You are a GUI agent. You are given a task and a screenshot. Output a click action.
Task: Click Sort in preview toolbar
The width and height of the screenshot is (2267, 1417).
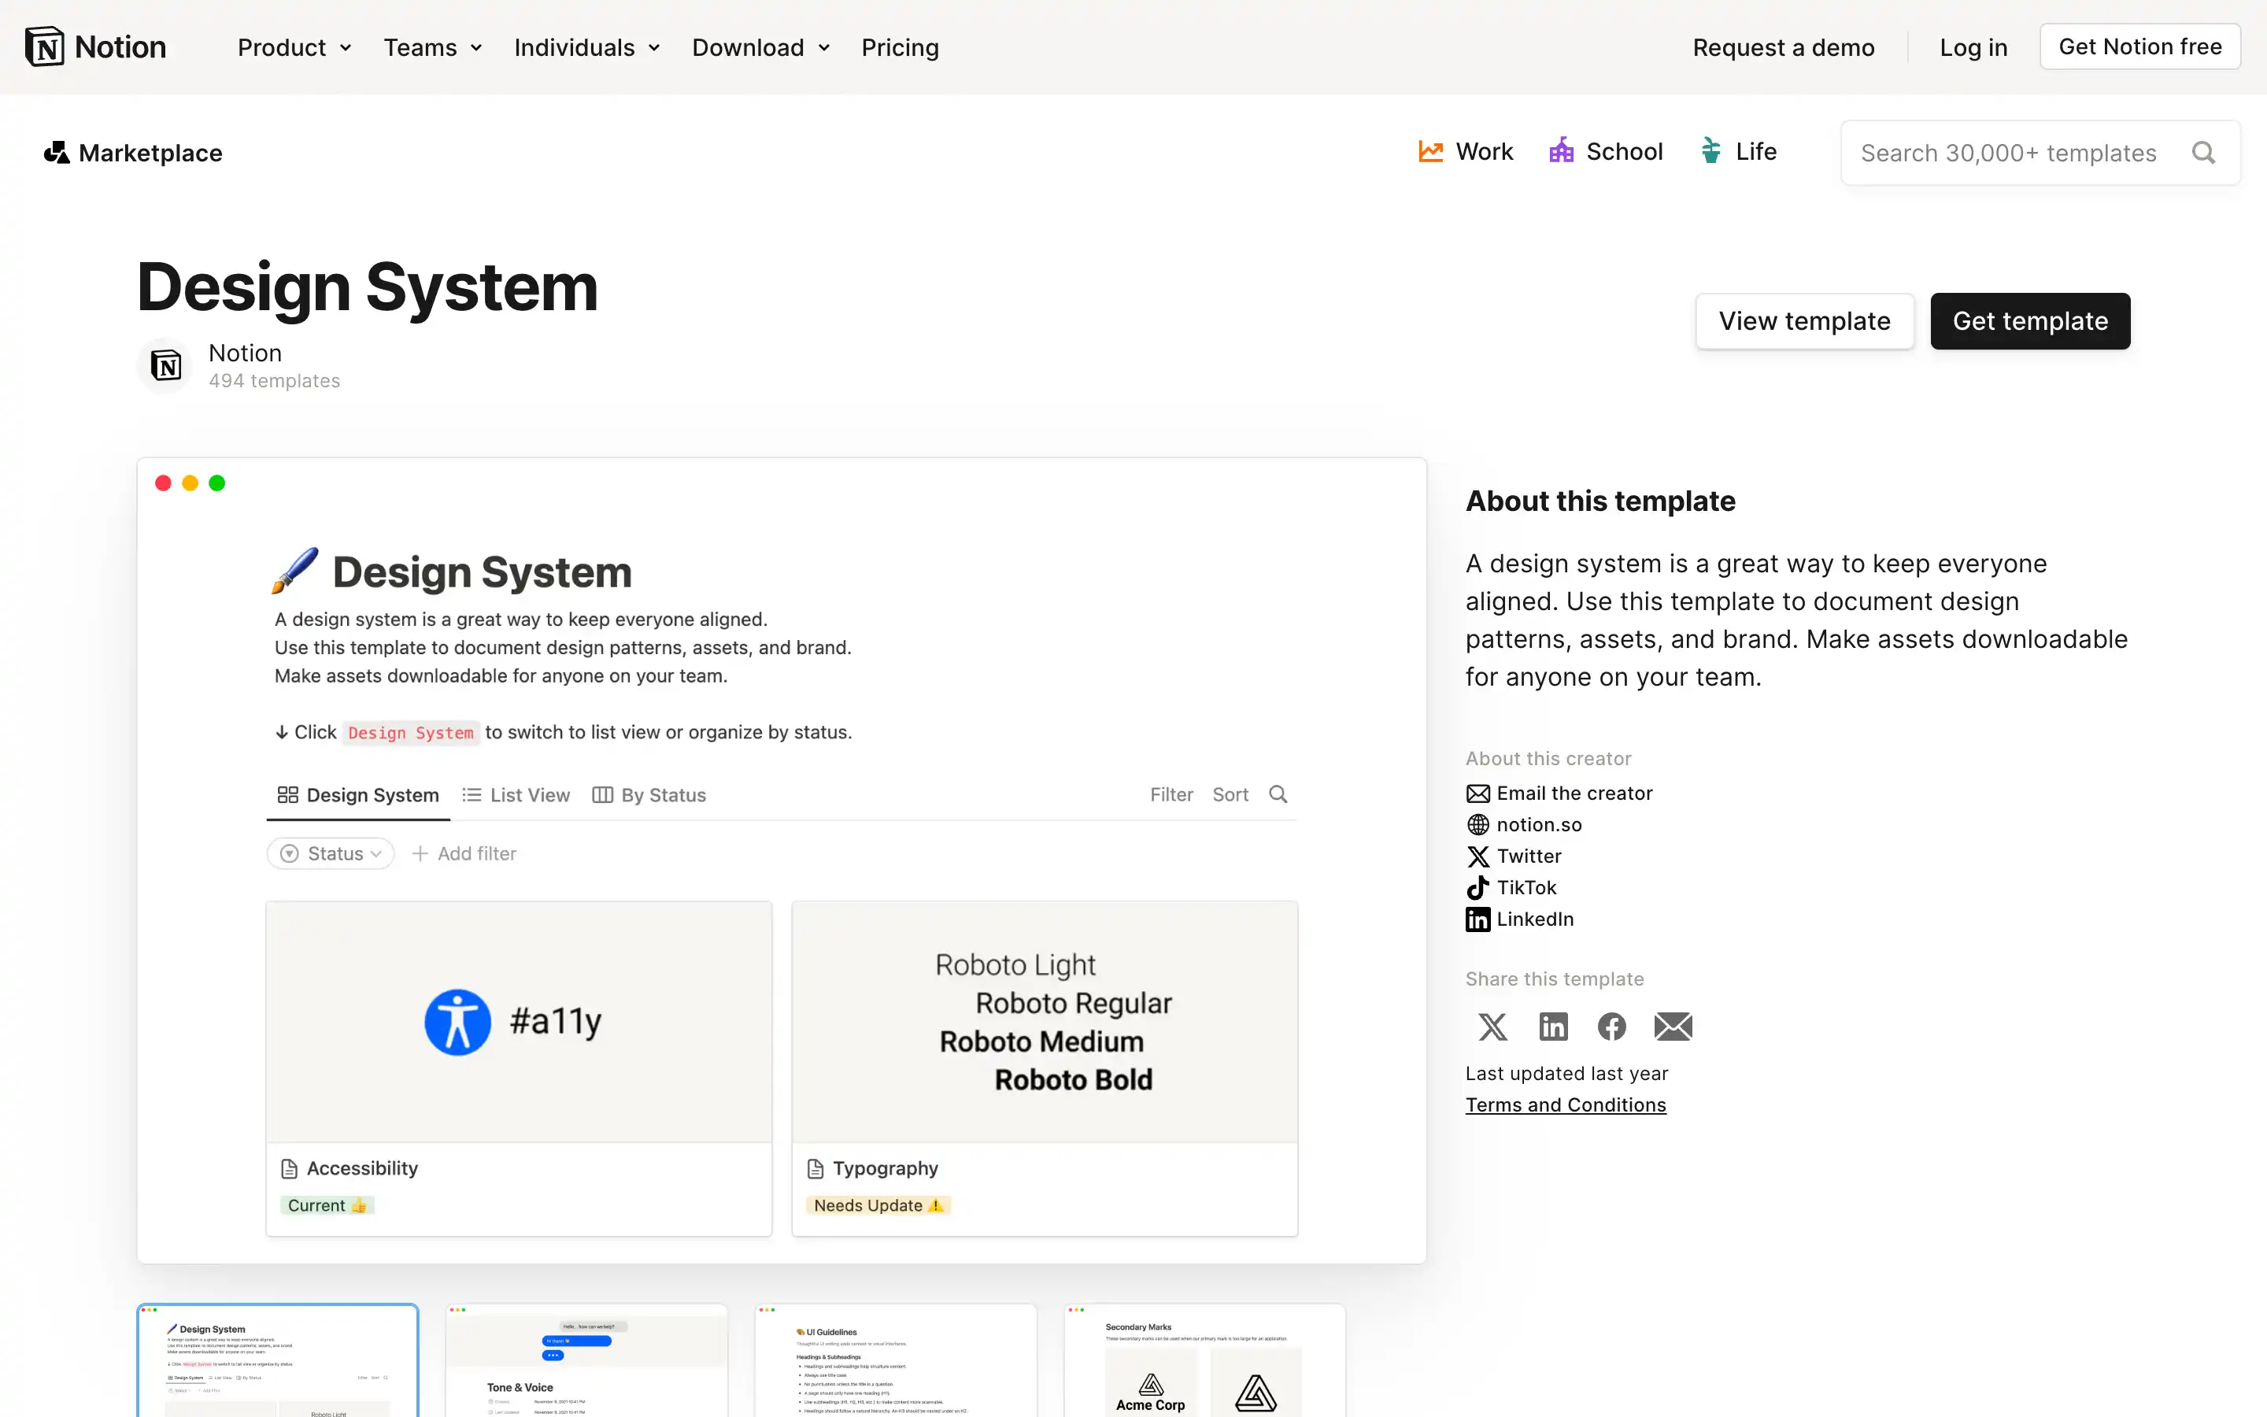point(1230,795)
